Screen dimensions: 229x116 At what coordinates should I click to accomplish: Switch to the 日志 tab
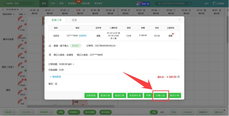74,20
